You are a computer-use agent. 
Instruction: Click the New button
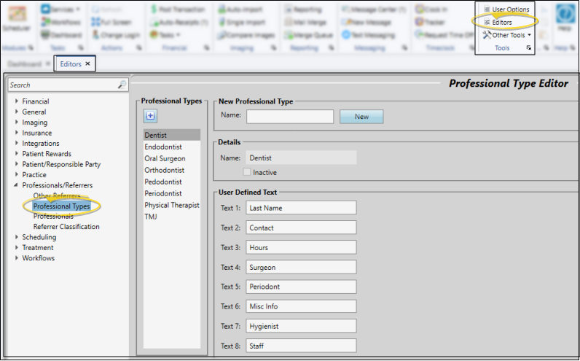click(x=361, y=117)
